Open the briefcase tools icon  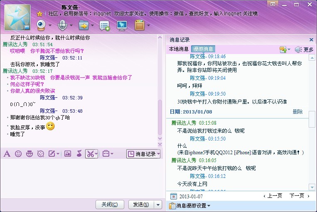(106, 154)
